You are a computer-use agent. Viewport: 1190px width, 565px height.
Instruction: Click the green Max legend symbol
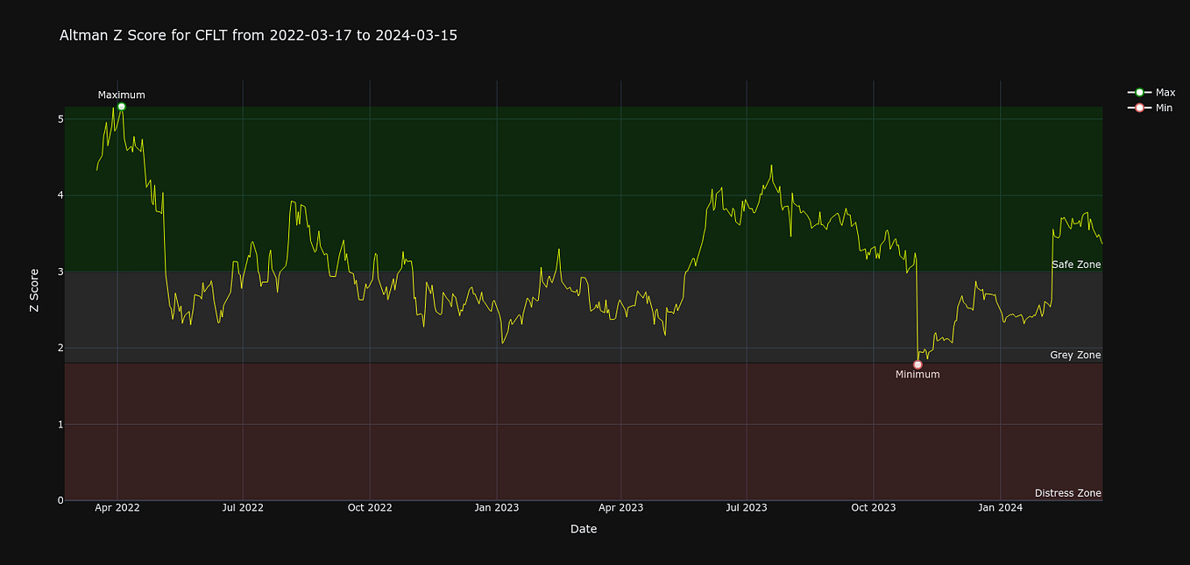click(1138, 92)
